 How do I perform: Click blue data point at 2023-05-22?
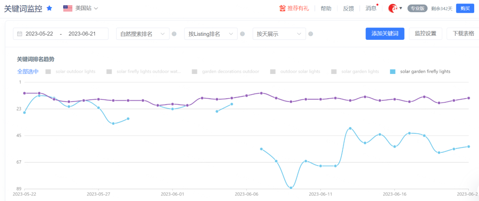point(24,112)
